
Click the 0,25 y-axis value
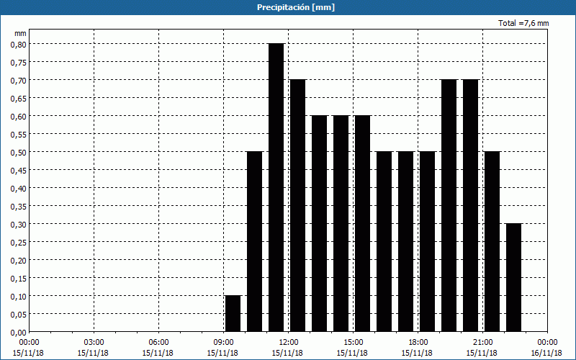(19, 242)
